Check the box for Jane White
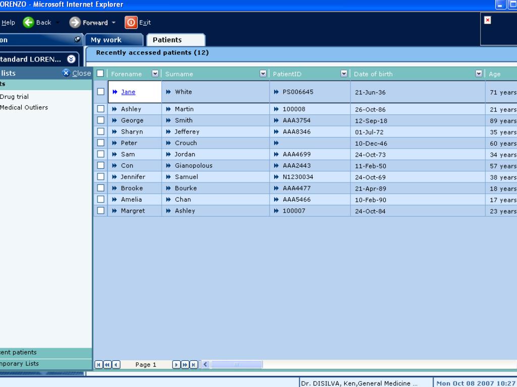The width and height of the screenshot is (517, 387). (x=101, y=92)
